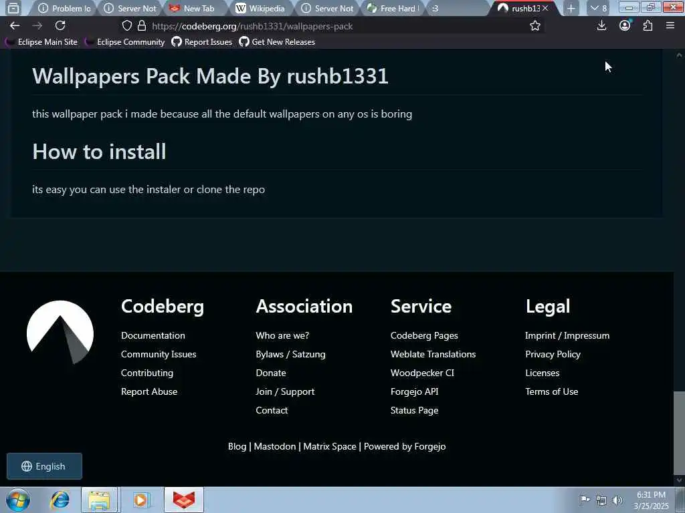Viewport: 685px width, 513px height.
Task: Open the Status Page link
Action: click(x=414, y=411)
